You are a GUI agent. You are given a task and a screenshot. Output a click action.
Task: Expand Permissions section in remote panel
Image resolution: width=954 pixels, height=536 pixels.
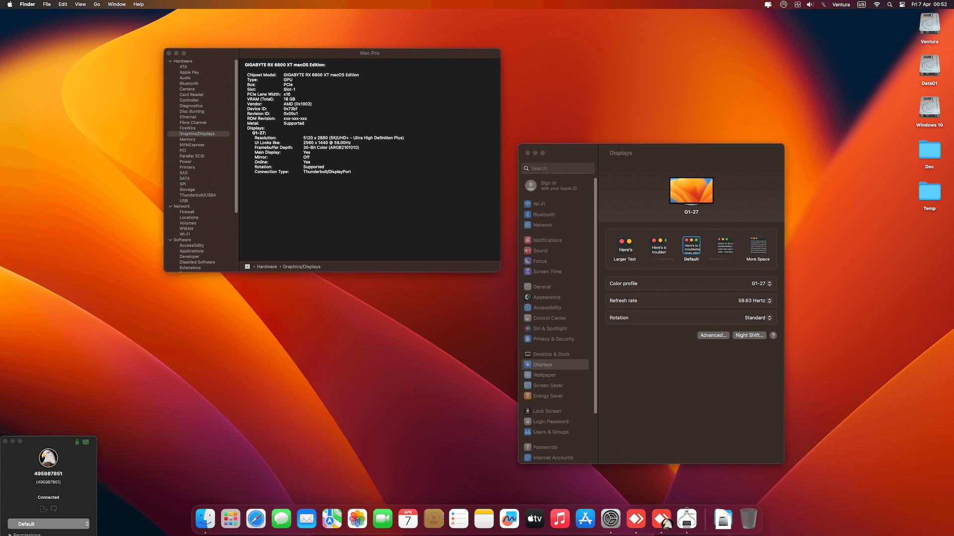10,535
